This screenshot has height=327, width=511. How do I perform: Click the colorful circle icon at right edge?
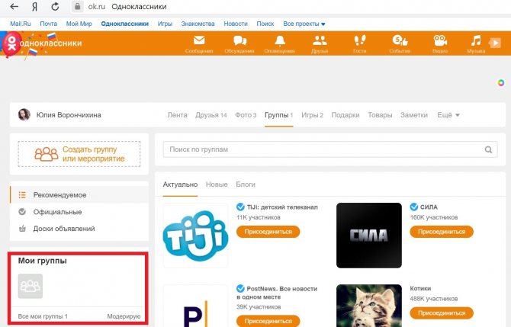pos(501,83)
